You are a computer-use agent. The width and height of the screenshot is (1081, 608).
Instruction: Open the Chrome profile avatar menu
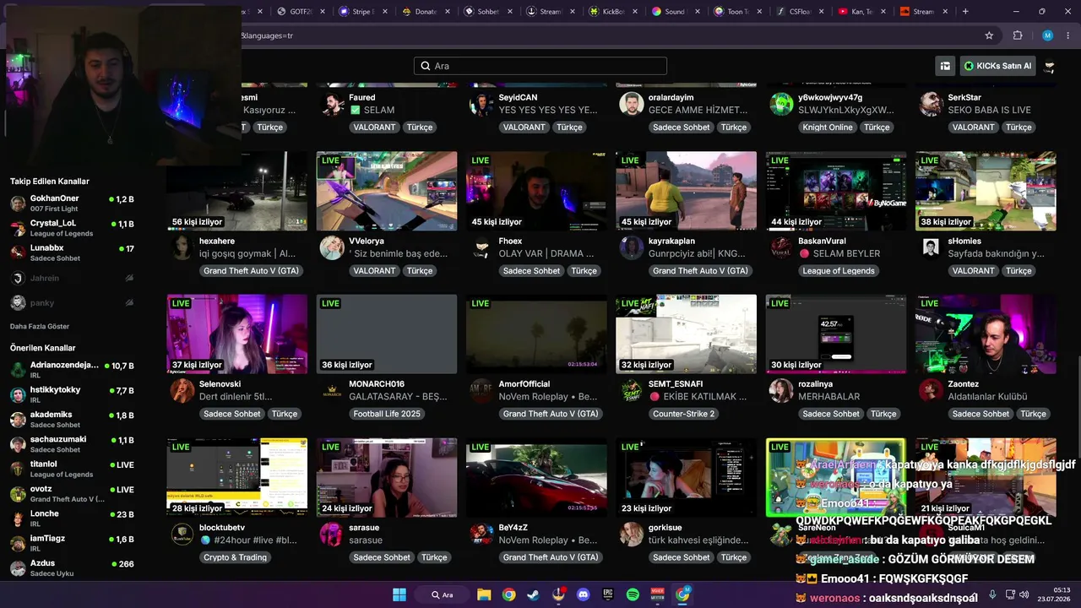tap(1047, 35)
